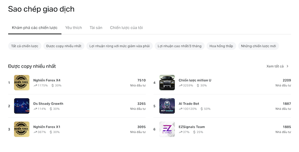Click dollar commission icon for Chiến lược million U
299x152 pixels.
pyautogui.click(x=198, y=86)
